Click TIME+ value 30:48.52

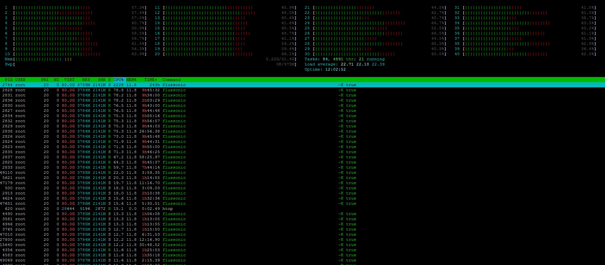[150, 245]
